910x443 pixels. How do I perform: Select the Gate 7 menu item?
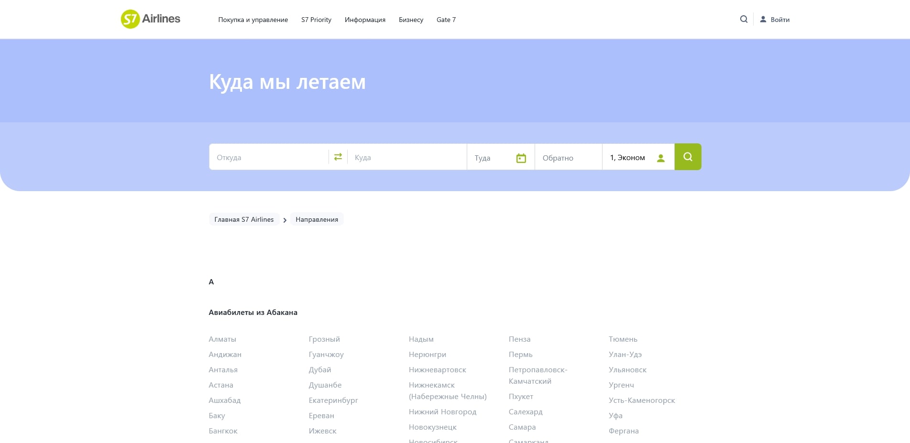446,20
